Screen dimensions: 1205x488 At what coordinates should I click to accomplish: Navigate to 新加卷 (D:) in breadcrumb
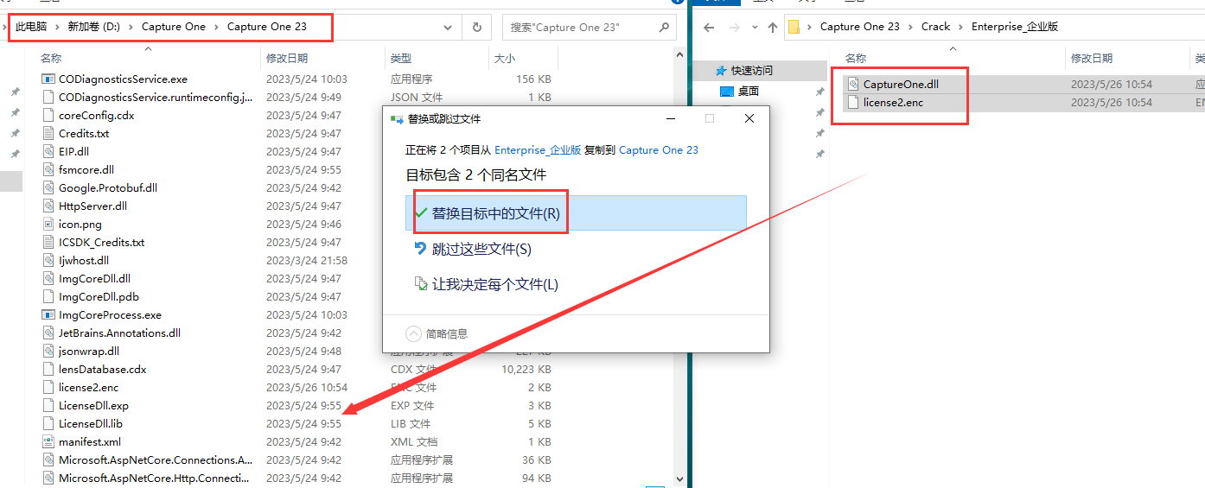pyautogui.click(x=94, y=27)
